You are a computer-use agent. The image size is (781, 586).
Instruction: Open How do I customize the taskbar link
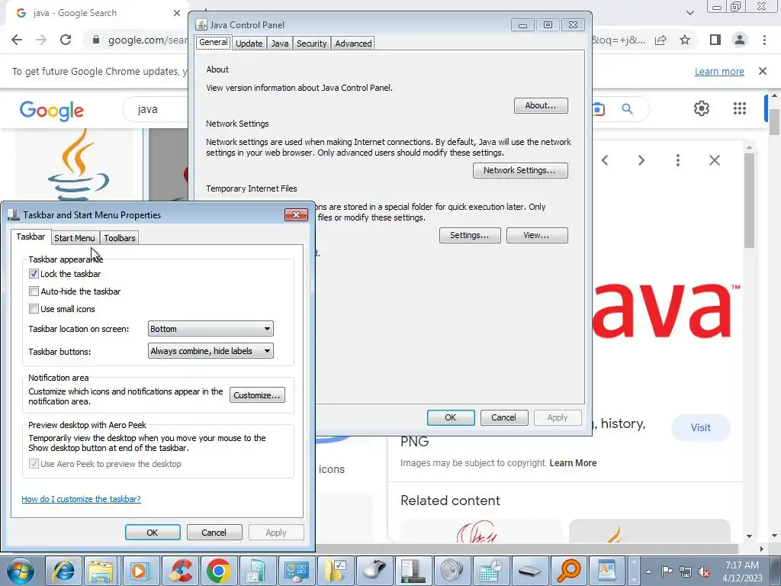pos(81,499)
